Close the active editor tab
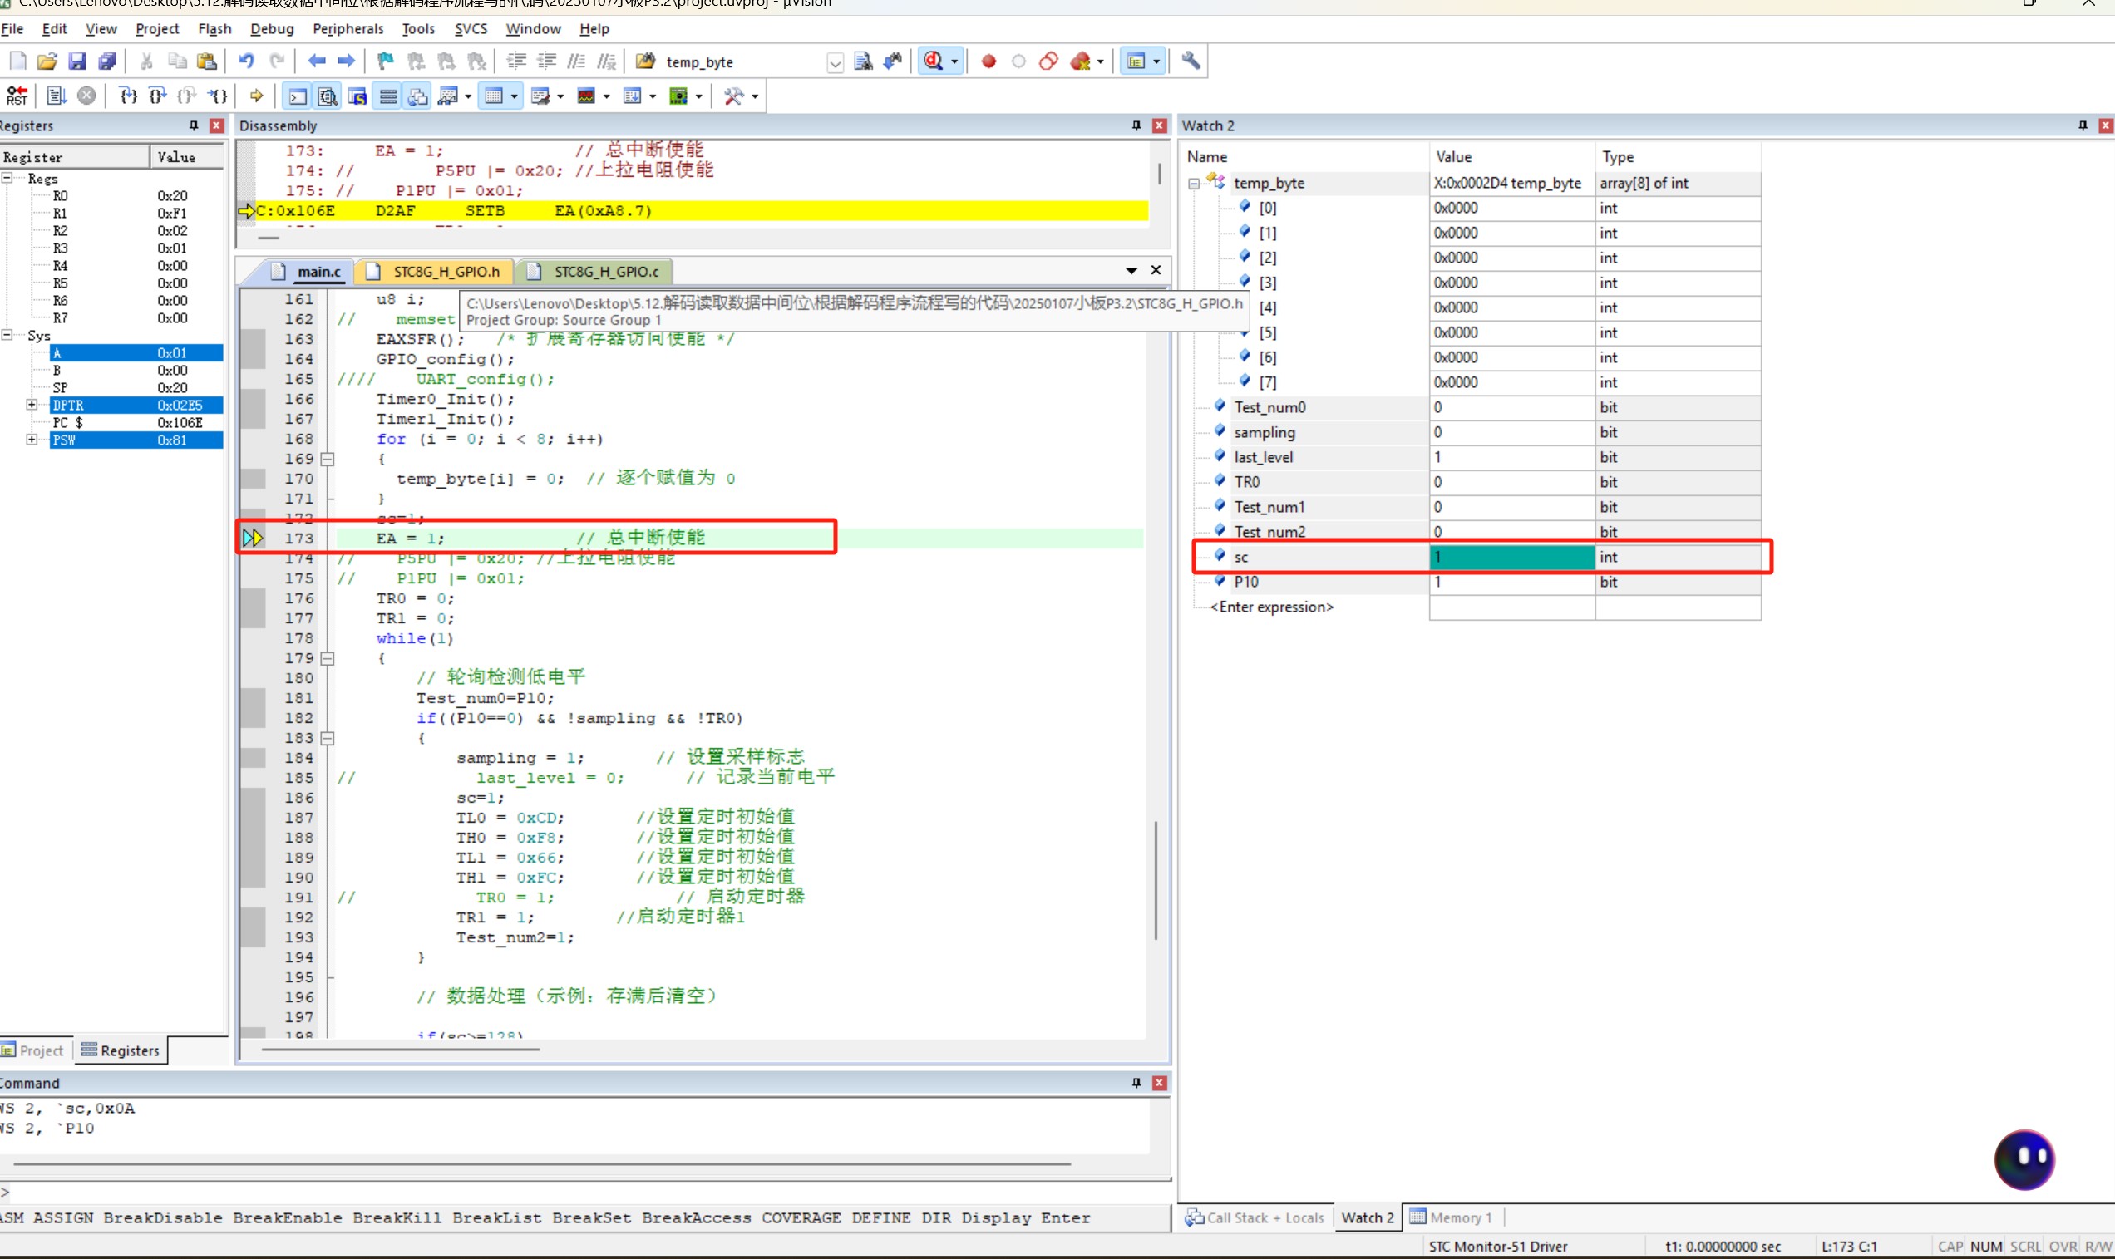The height and width of the screenshot is (1259, 2115). pos(1156,270)
